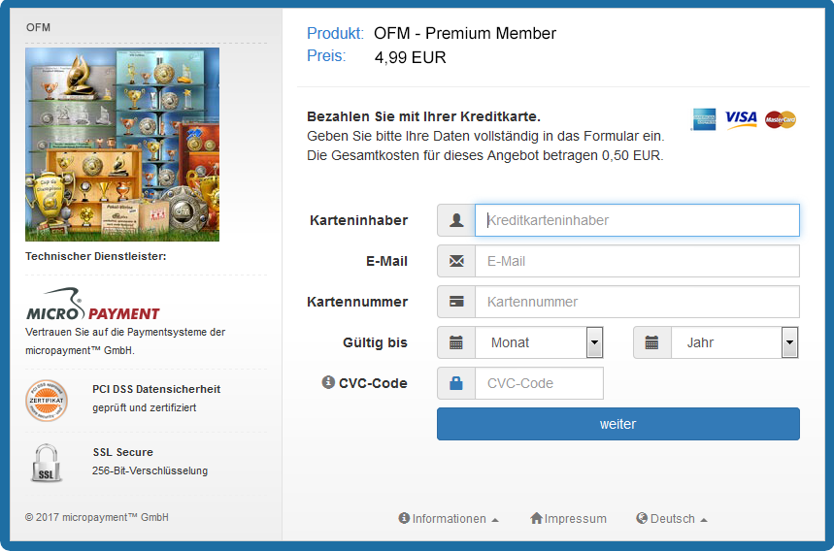
Task: Click the 'Technischer Dienstleister:' text
Action: click(x=96, y=256)
